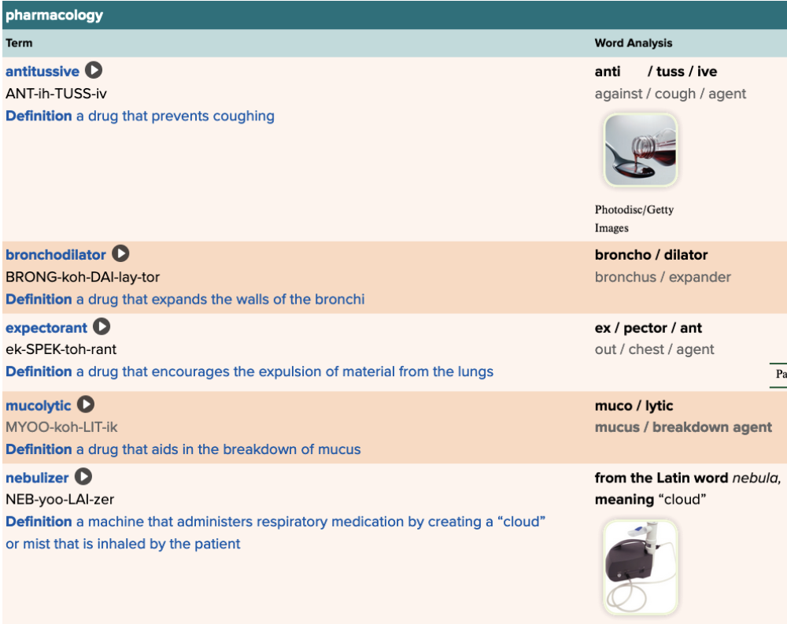Screen dimensions: 787x624
Task: Click the partially visible tab at right edge
Action: tap(779, 375)
